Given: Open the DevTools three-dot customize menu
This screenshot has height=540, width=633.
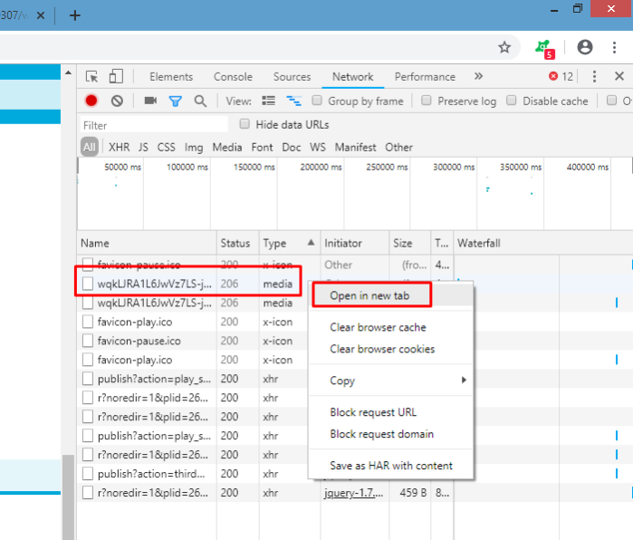Looking at the screenshot, I should (x=594, y=76).
